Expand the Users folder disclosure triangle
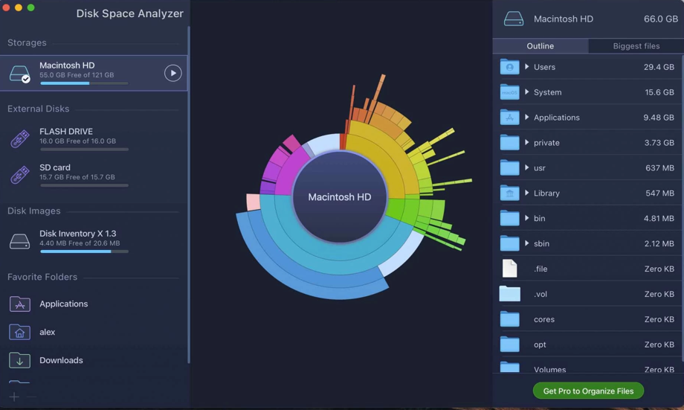This screenshot has width=684, height=410. (527, 67)
